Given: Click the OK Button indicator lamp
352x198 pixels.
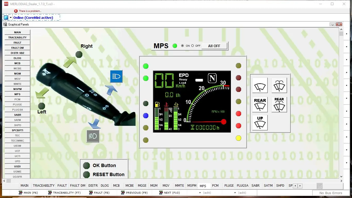Looking at the screenshot, I should tap(86, 166).
